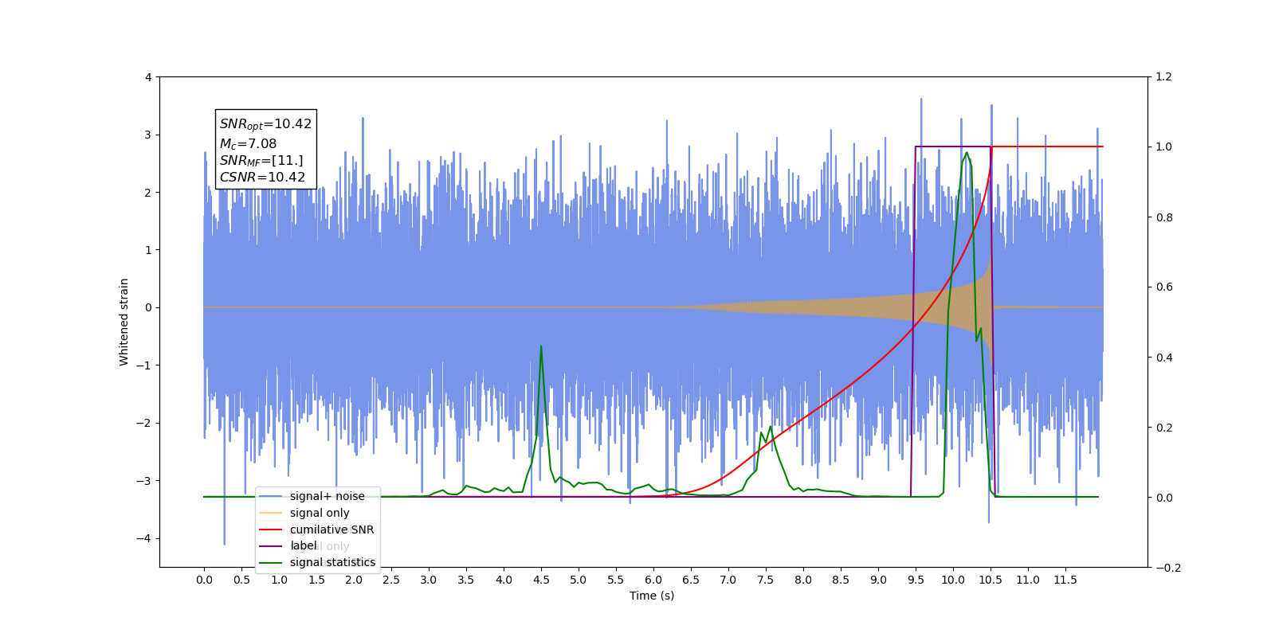Click the 10.5 tick on time axis
Viewport: 1275px width, 637px height.
(x=991, y=580)
